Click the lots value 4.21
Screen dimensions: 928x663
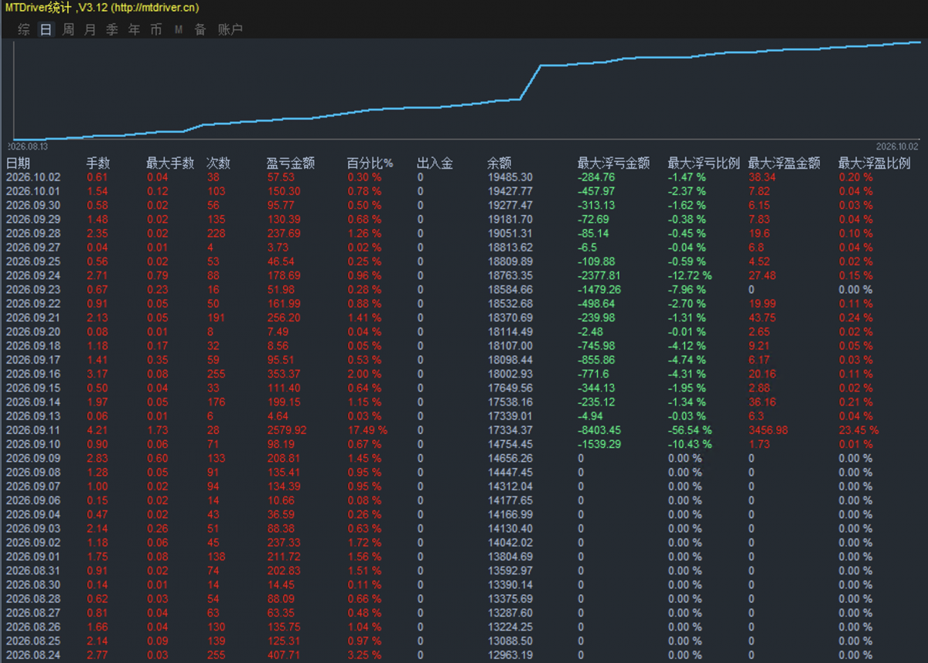tap(97, 430)
